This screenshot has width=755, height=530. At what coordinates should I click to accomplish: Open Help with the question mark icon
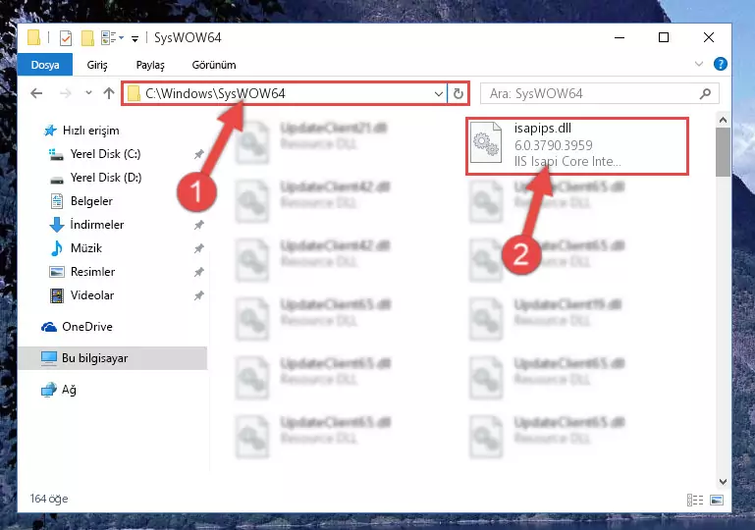[721, 64]
